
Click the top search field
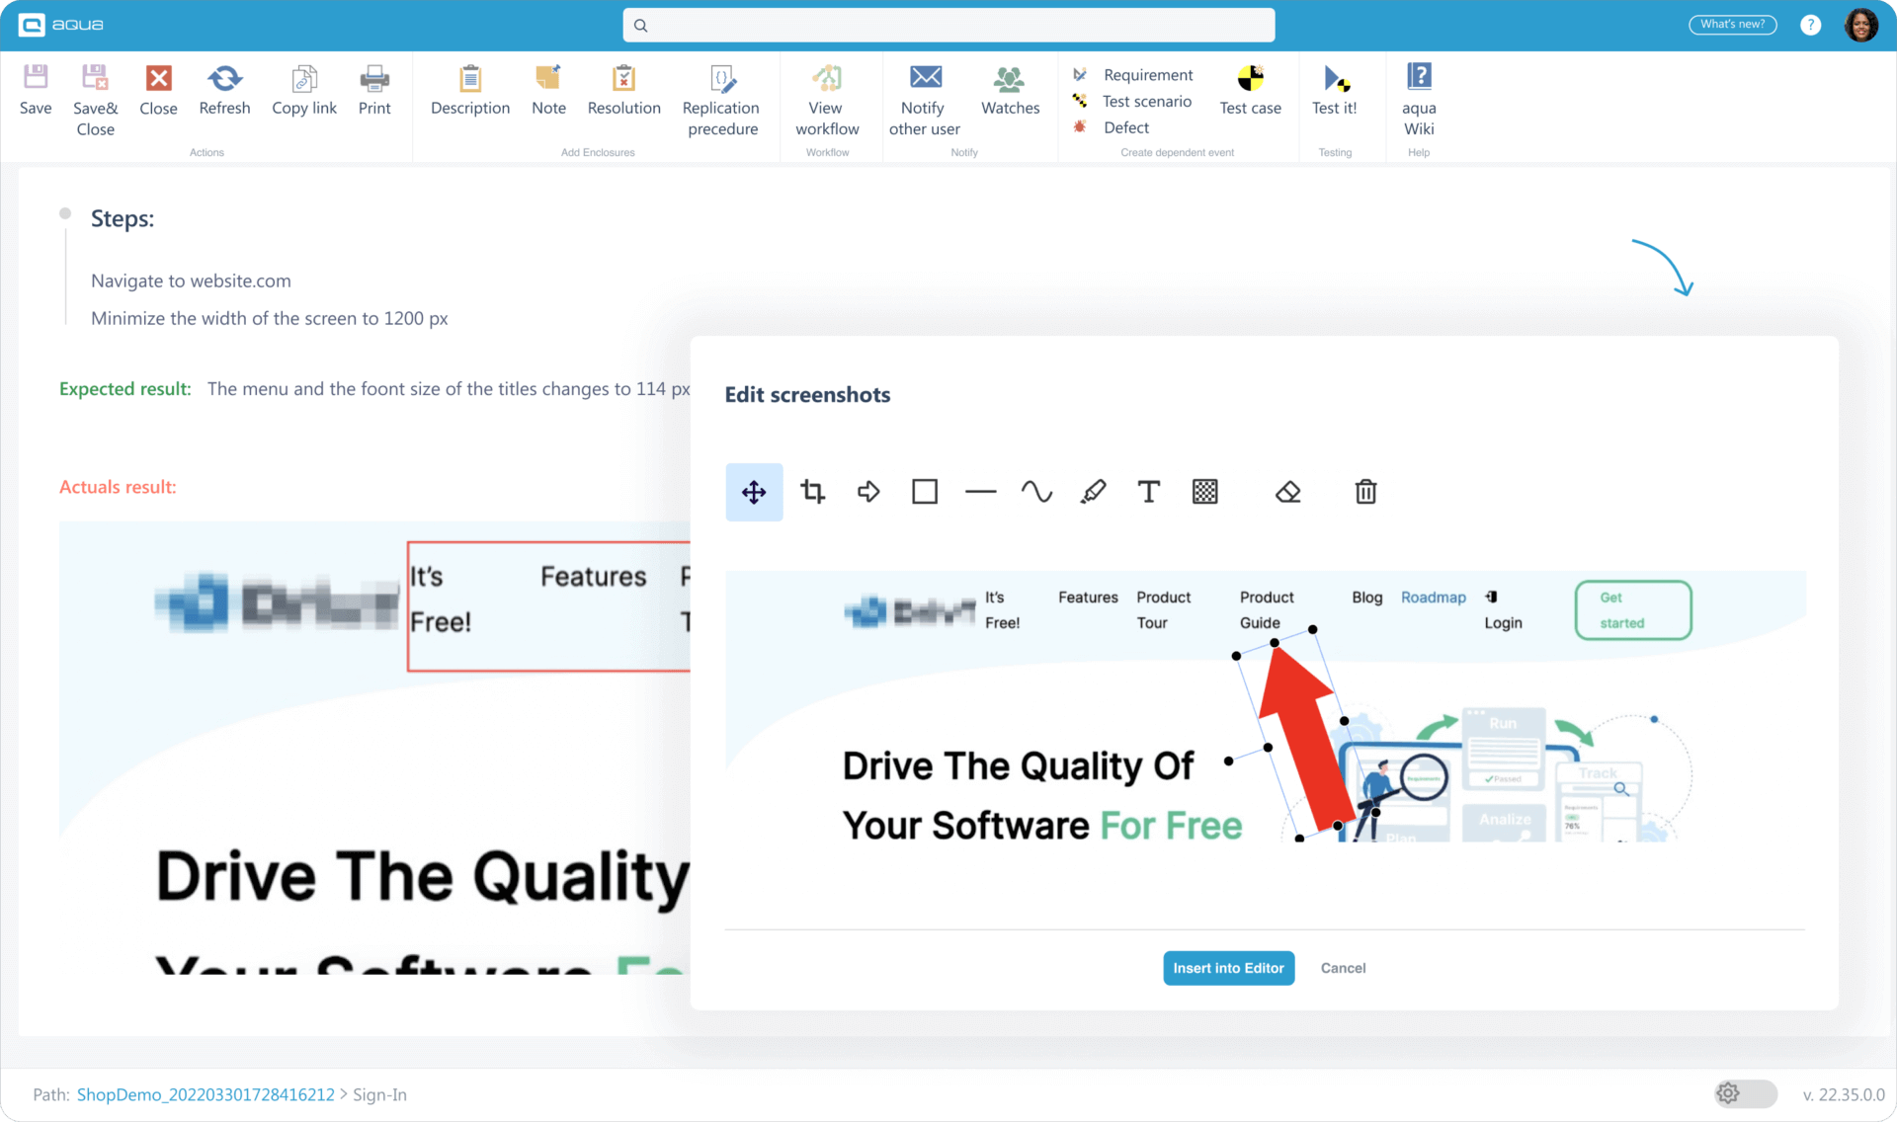[948, 25]
